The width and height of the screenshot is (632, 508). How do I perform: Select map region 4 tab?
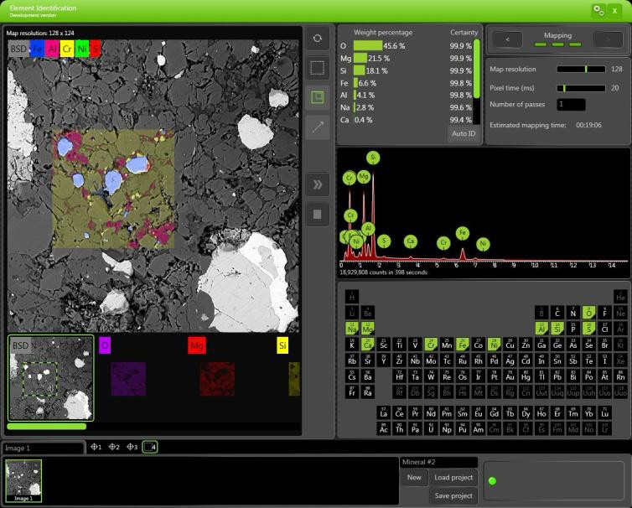coord(150,448)
